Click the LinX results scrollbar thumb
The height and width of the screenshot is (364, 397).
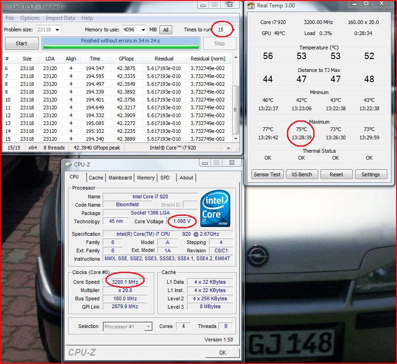point(235,110)
